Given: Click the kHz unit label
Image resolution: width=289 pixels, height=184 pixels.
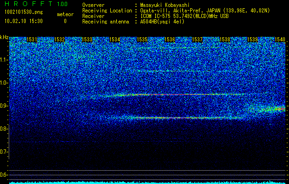Looking at the screenshot, I should pos(4,37).
